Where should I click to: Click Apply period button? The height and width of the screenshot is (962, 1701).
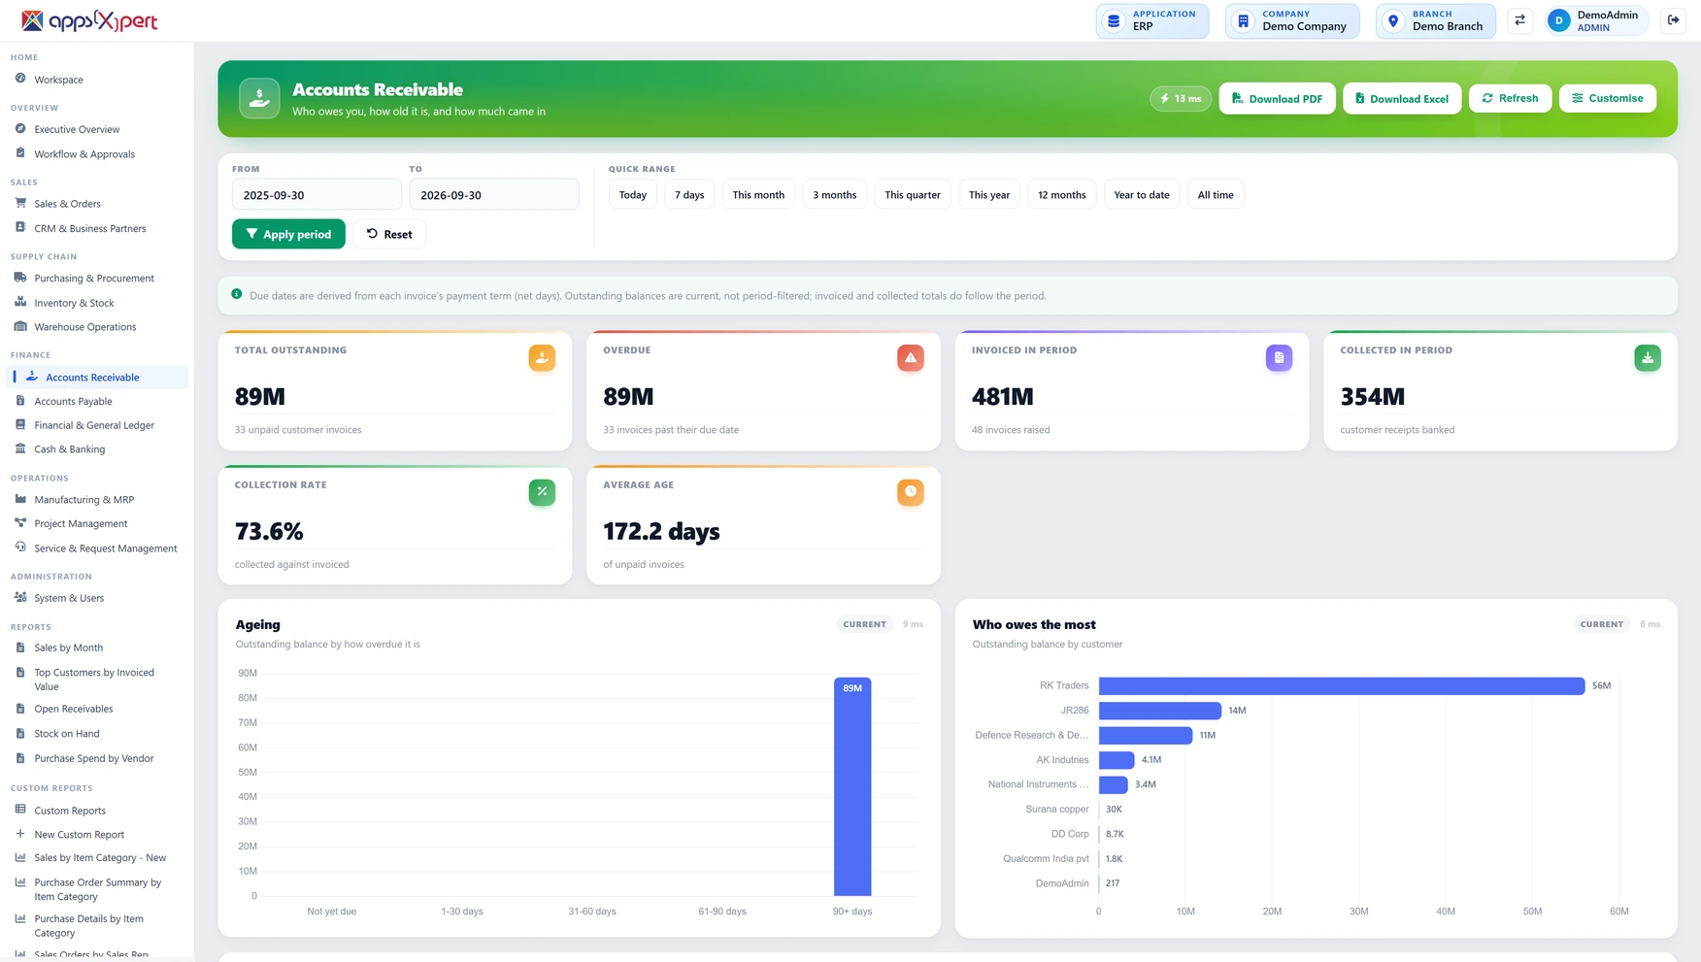tap(288, 234)
